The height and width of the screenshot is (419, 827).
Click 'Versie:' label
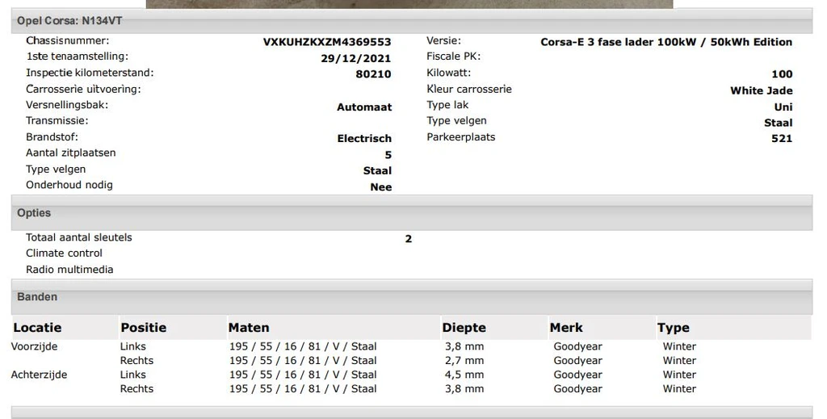click(443, 40)
